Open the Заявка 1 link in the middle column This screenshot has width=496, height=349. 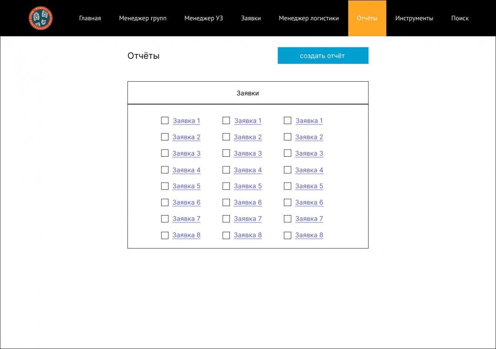click(248, 121)
